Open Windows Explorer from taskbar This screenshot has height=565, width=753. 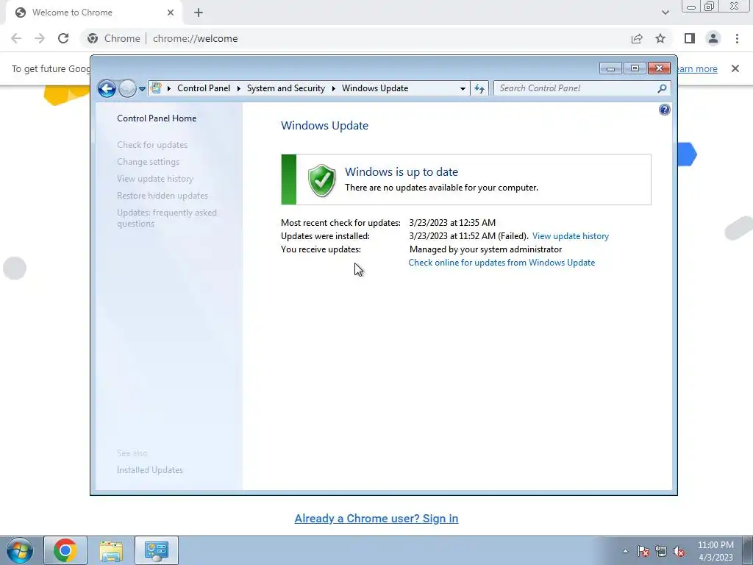[x=111, y=550]
